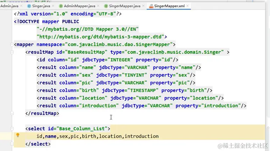Collapse the select Base_Column_List fold marker
270x151 pixels.
[12, 129]
